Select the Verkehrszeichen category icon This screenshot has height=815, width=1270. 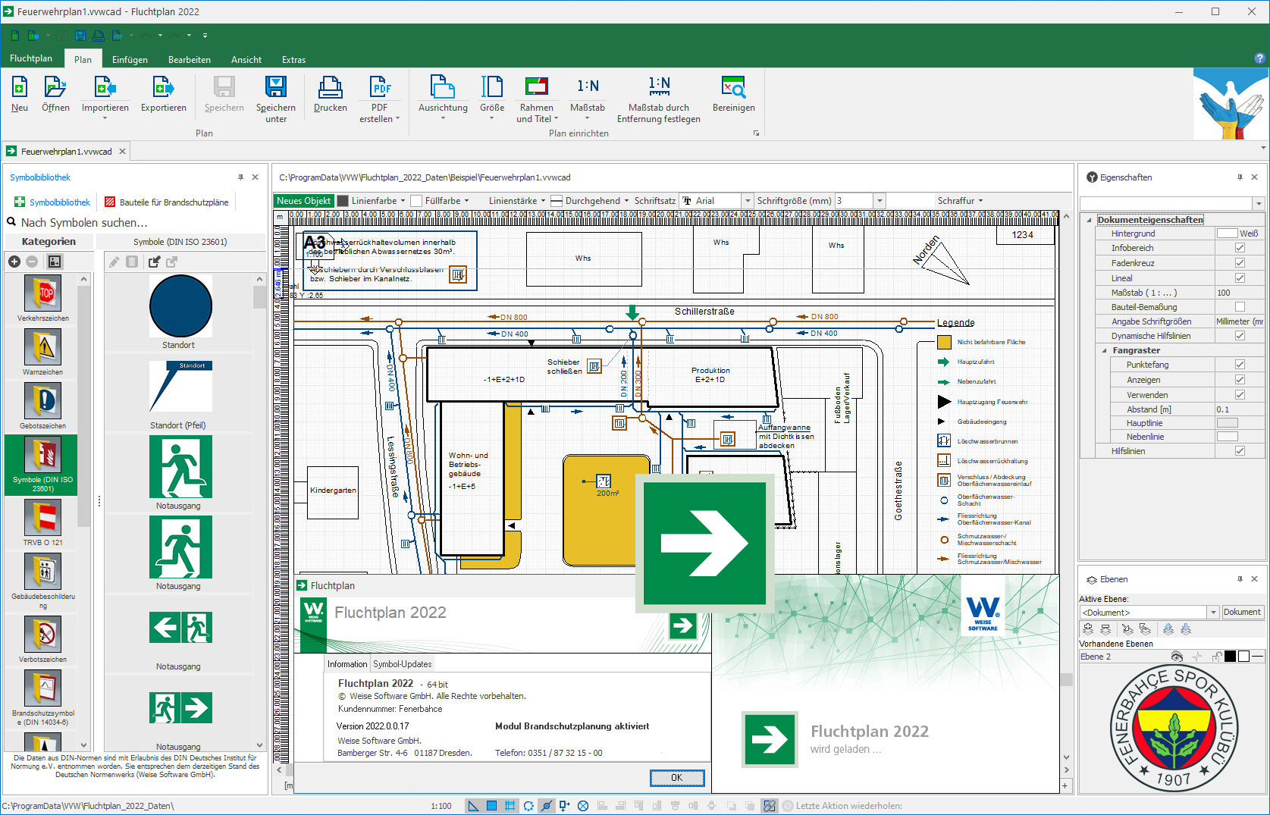pyautogui.click(x=42, y=294)
